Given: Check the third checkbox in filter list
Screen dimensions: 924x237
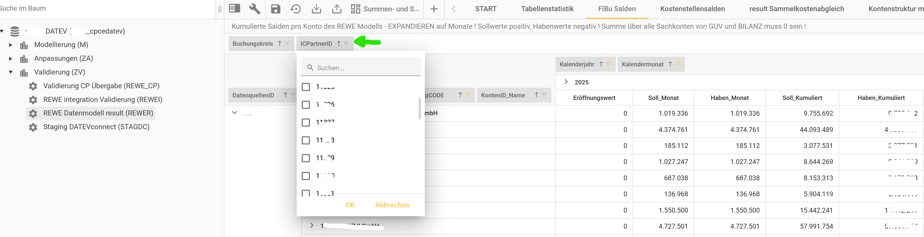Looking at the screenshot, I should tap(306, 123).
